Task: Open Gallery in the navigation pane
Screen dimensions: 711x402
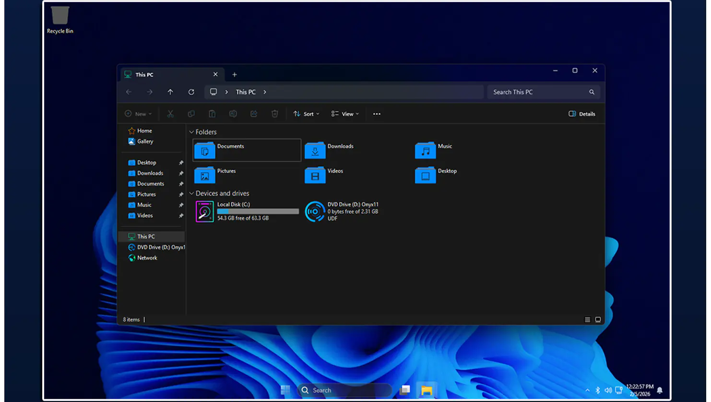Action: (x=141, y=142)
